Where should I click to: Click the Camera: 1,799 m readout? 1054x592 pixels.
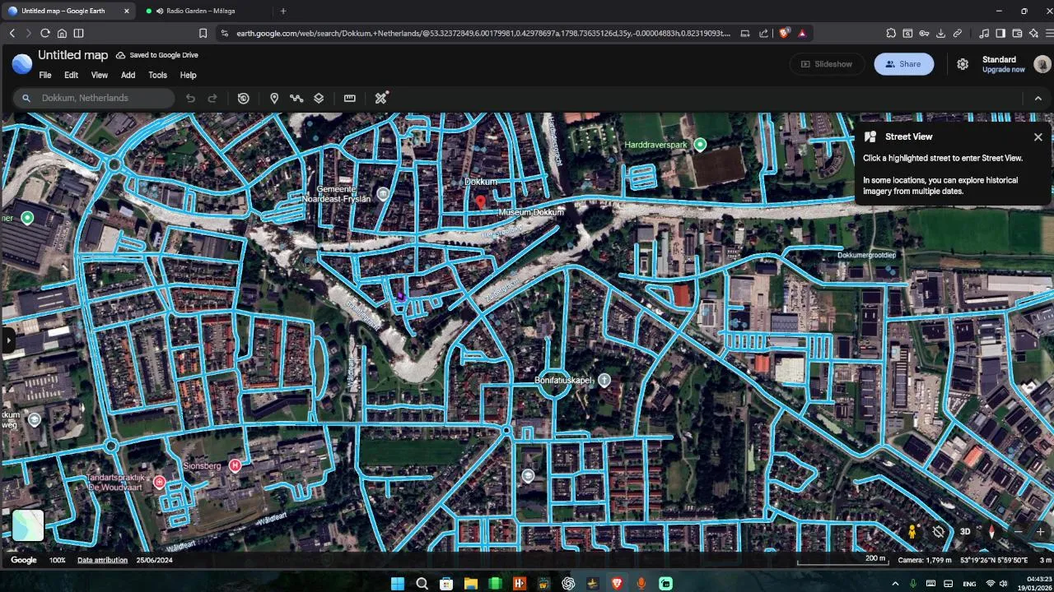point(924,560)
